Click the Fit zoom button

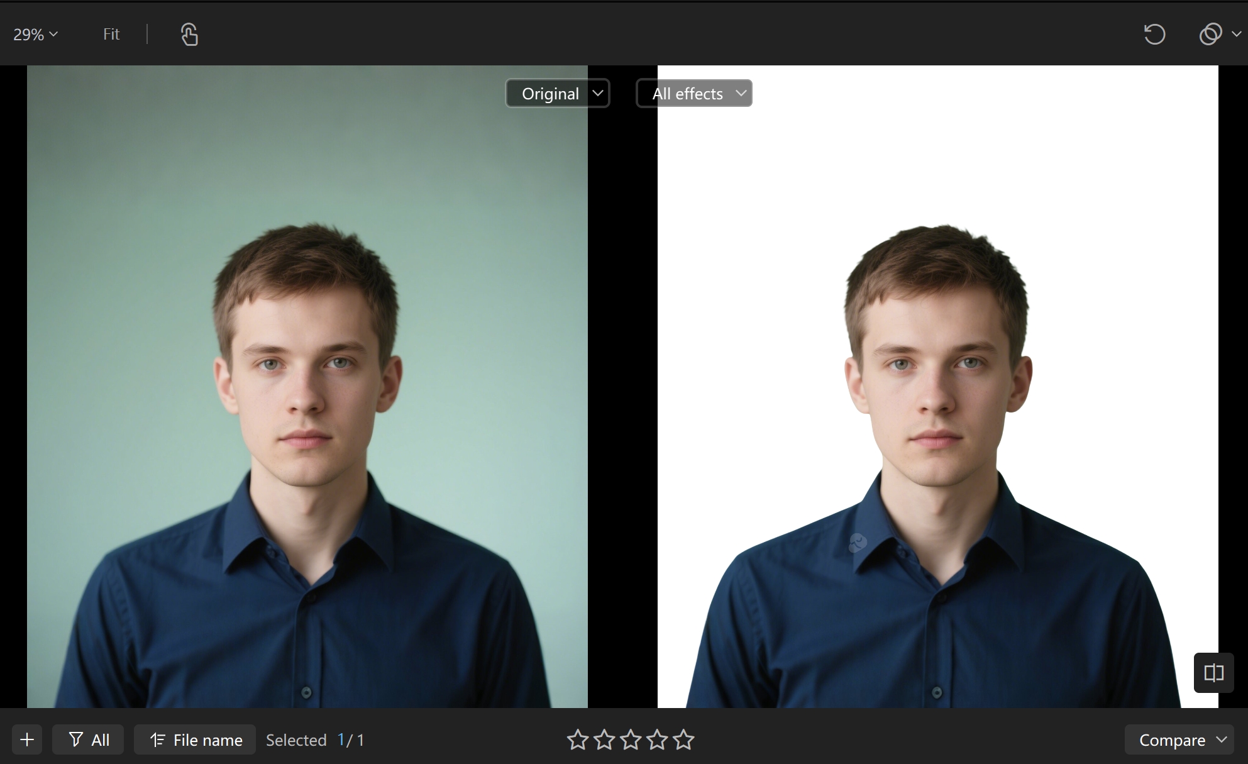click(111, 34)
